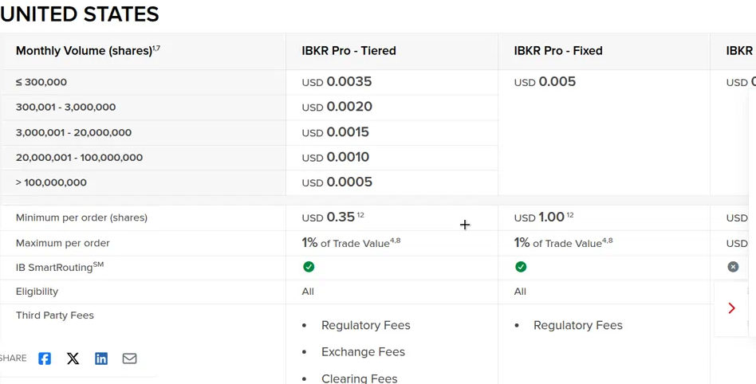Click the UNITED STATES heading
756x384 pixels.
click(x=80, y=14)
